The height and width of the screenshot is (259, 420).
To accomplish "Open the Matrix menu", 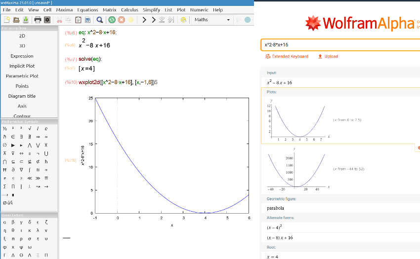I will tap(110, 10).
